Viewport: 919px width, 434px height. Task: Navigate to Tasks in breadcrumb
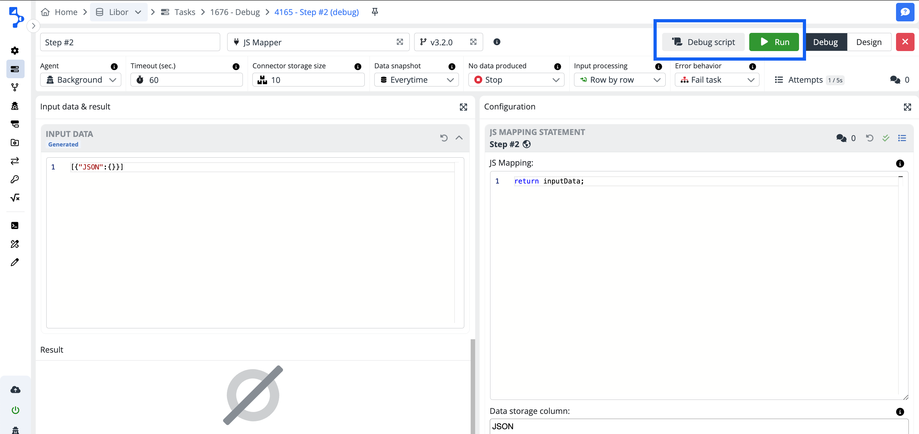(184, 12)
